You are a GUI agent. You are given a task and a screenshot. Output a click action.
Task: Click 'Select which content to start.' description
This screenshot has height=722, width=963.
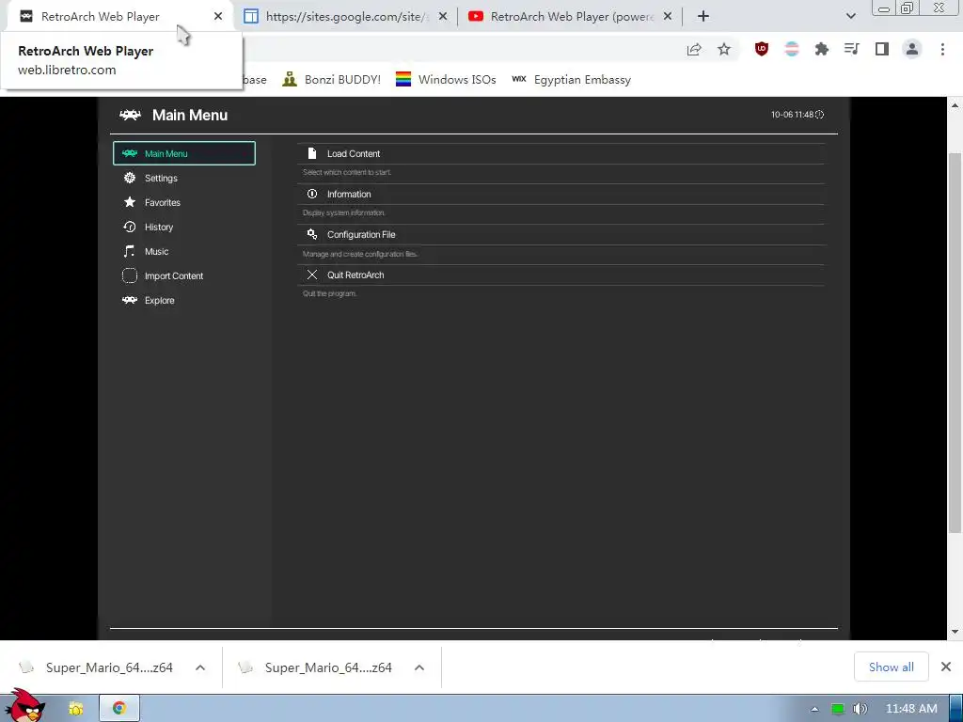pos(347,173)
